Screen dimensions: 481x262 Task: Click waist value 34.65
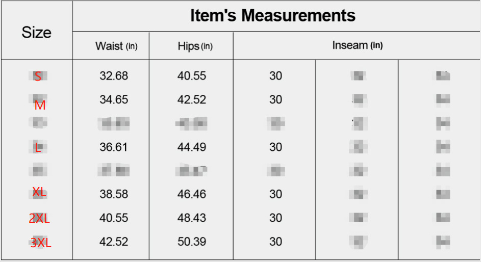(114, 99)
